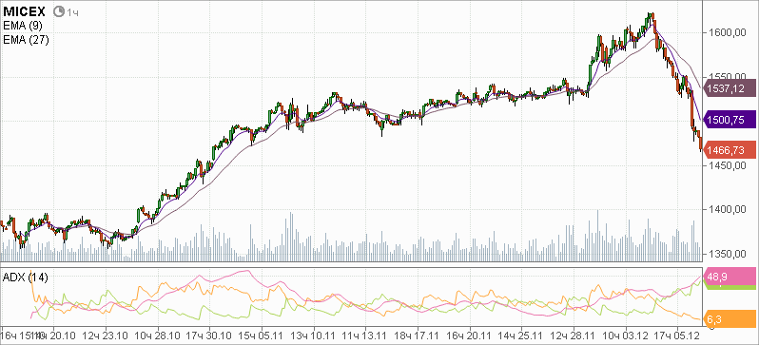Select the EMA (9) indicator label
759x345 pixels.
[x=22, y=26]
